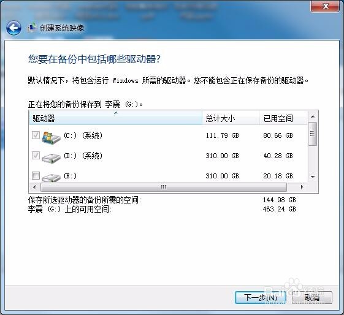344x315 pixels.
Task: Click the system image wizard title icon
Action: pos(32,28)
